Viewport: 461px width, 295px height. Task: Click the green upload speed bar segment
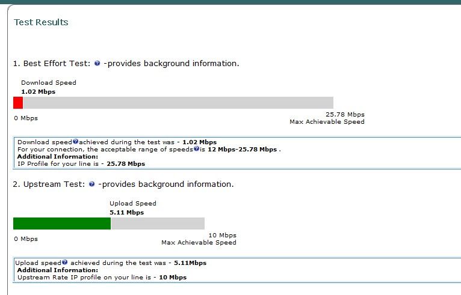click(x=62, y=224)
